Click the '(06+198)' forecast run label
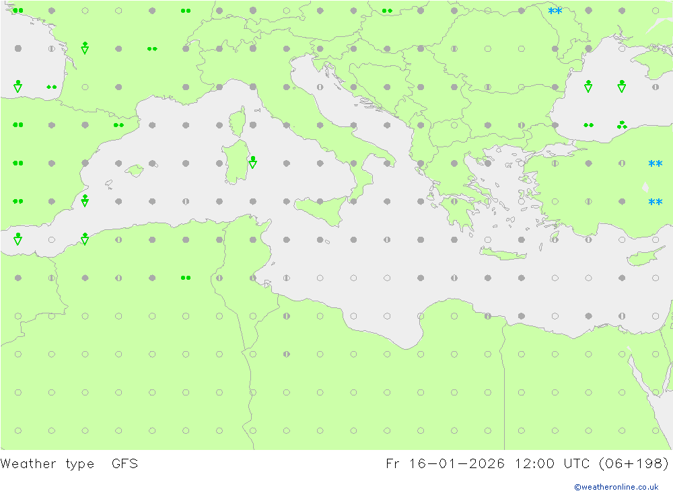This screenshot has width=673, height=493. point(633,464)
